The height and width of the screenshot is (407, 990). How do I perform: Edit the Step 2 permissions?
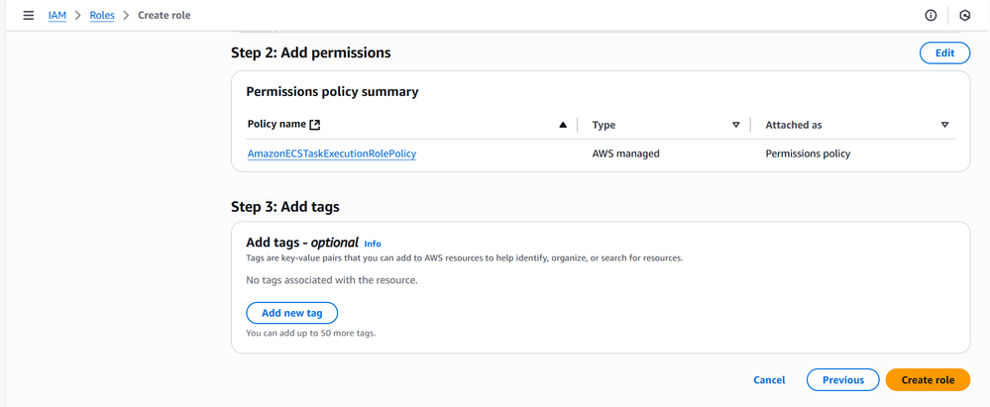(x=944, y=53)
